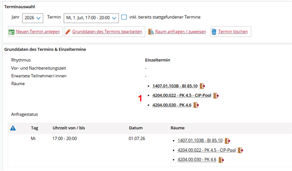The width and height of the screenshot is (292, 171).
Task: Click the Neuen Termin anlegen link
Action: click(x=38, y=32)
